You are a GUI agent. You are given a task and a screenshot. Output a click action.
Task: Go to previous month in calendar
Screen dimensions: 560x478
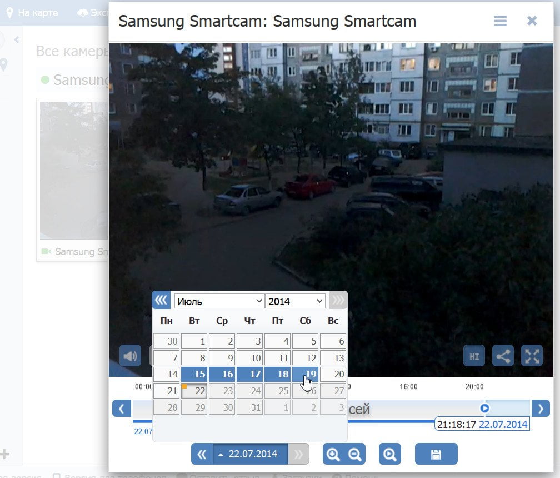(161, 300)
